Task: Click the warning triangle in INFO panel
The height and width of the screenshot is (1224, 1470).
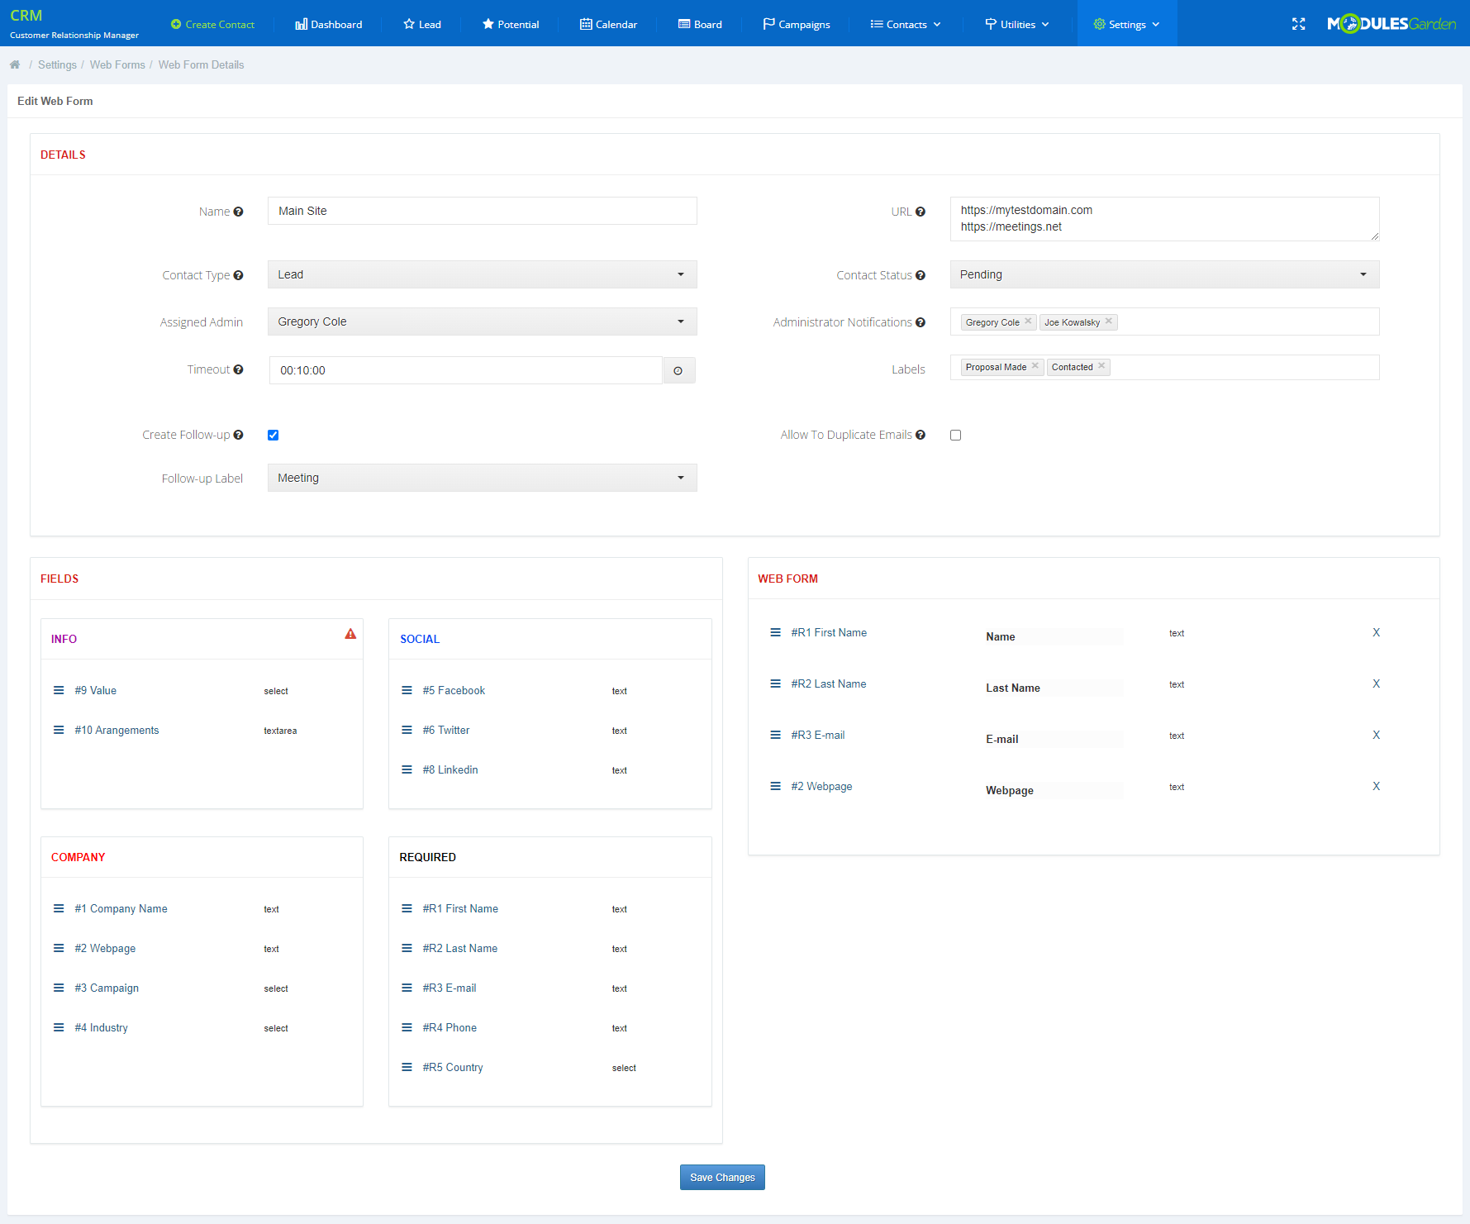Action: 350,634
